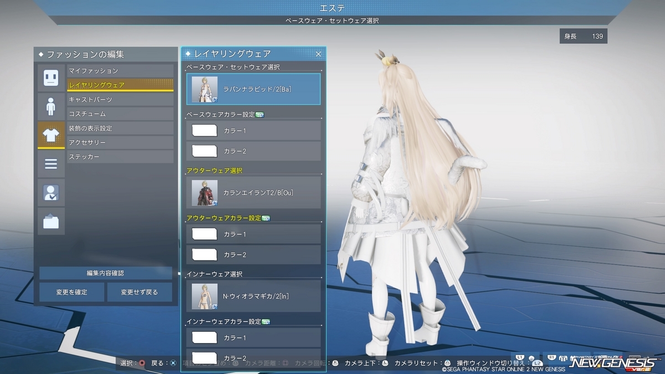Screen dimensions: 665x374
Task: Open アクセサリー menu item
Action: coord(120,143)
